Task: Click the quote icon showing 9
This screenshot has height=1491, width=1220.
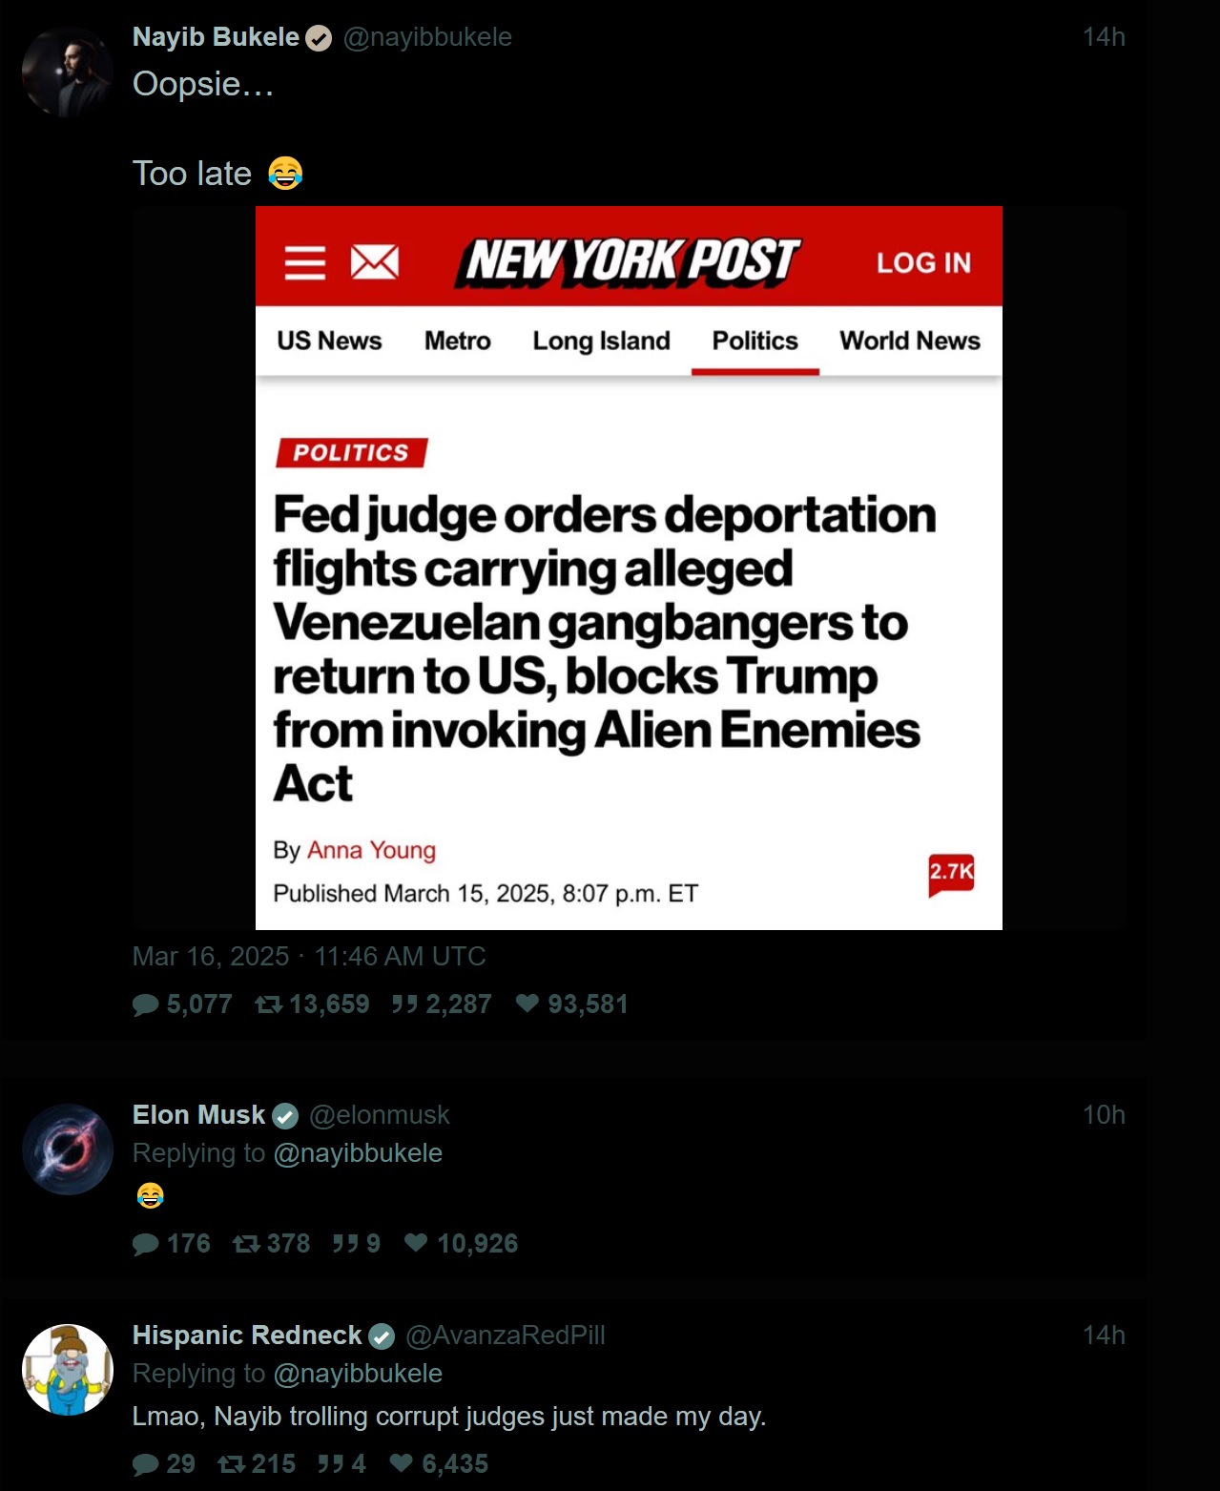Action: [x=345, y=1244]
